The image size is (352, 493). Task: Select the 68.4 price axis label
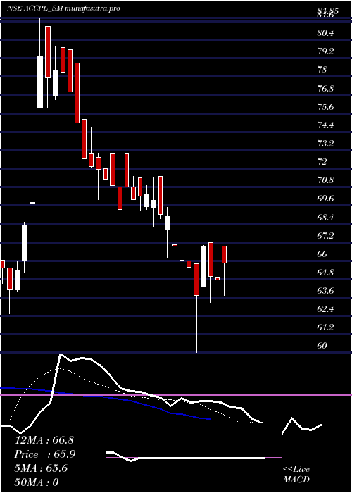(x=327, y=217)
